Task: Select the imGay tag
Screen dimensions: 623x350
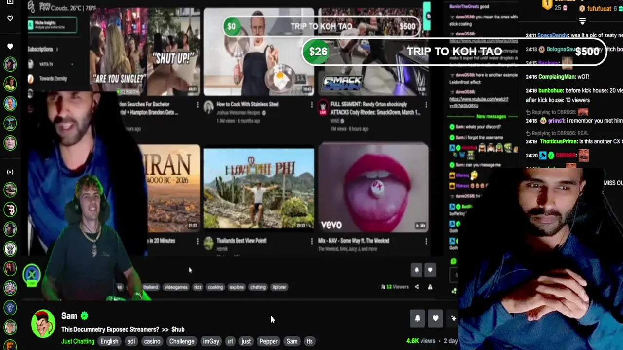Action: click(x=211, y=341)
